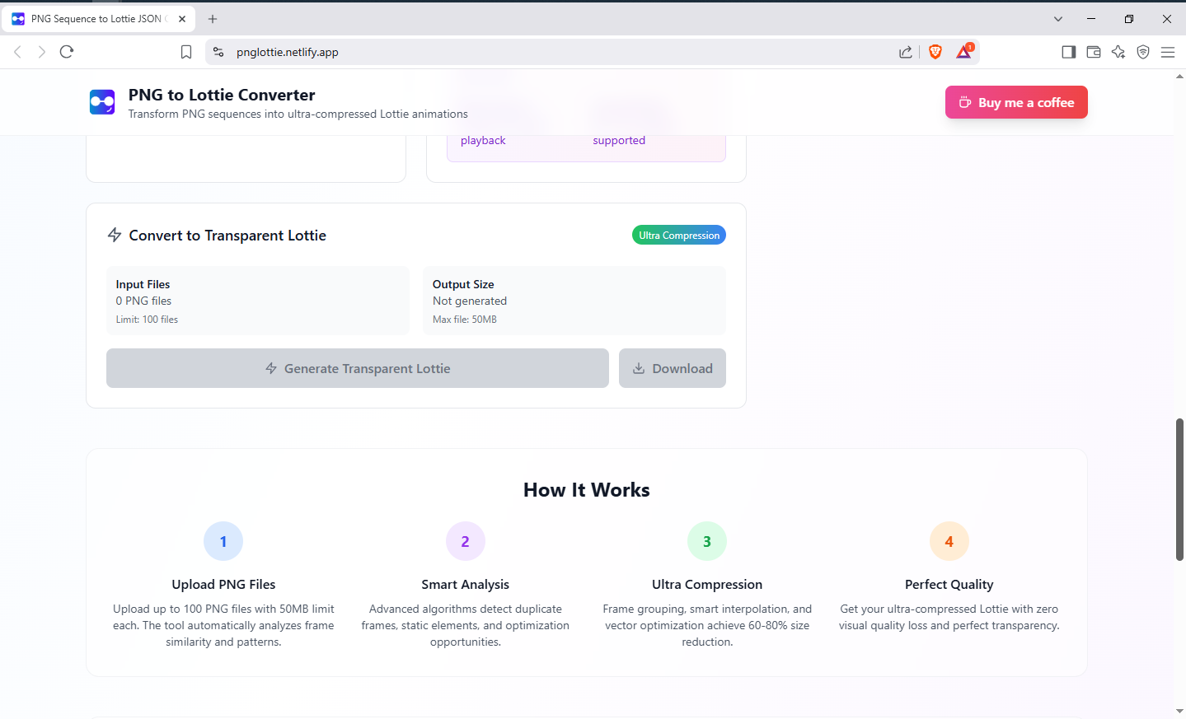Open Brave Rewards via the triangle icon
This screenshot has width=1186, height=719.
point(963,51)
